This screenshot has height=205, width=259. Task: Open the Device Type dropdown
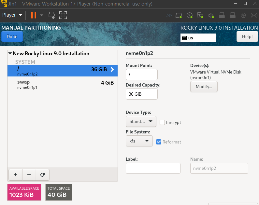(141, 121)
